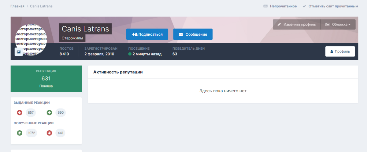The width and height of the screenshot is (367, 152).
Task: Click the 690 given positive reactions count
Action: (61, 113)
